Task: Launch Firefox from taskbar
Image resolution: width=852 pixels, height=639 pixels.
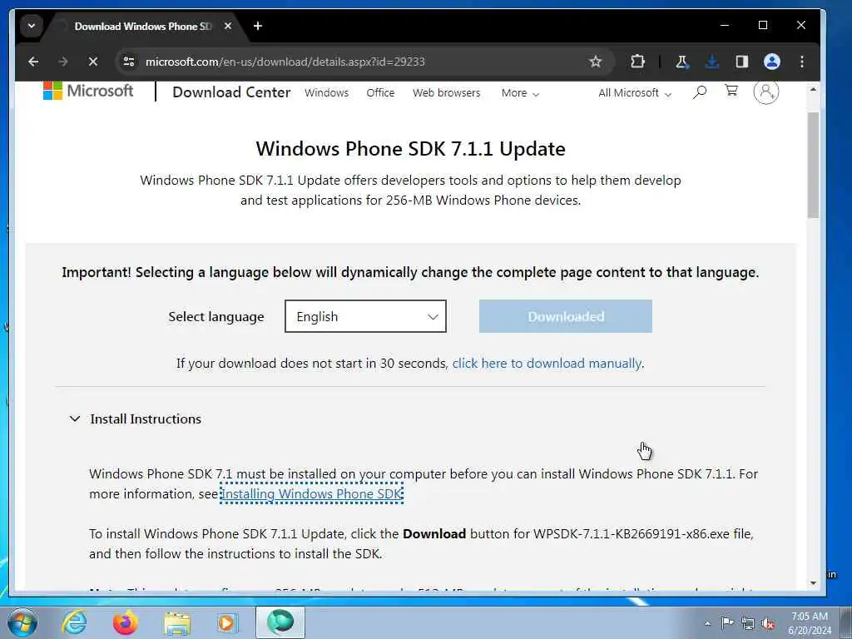Action: point(126,622)
